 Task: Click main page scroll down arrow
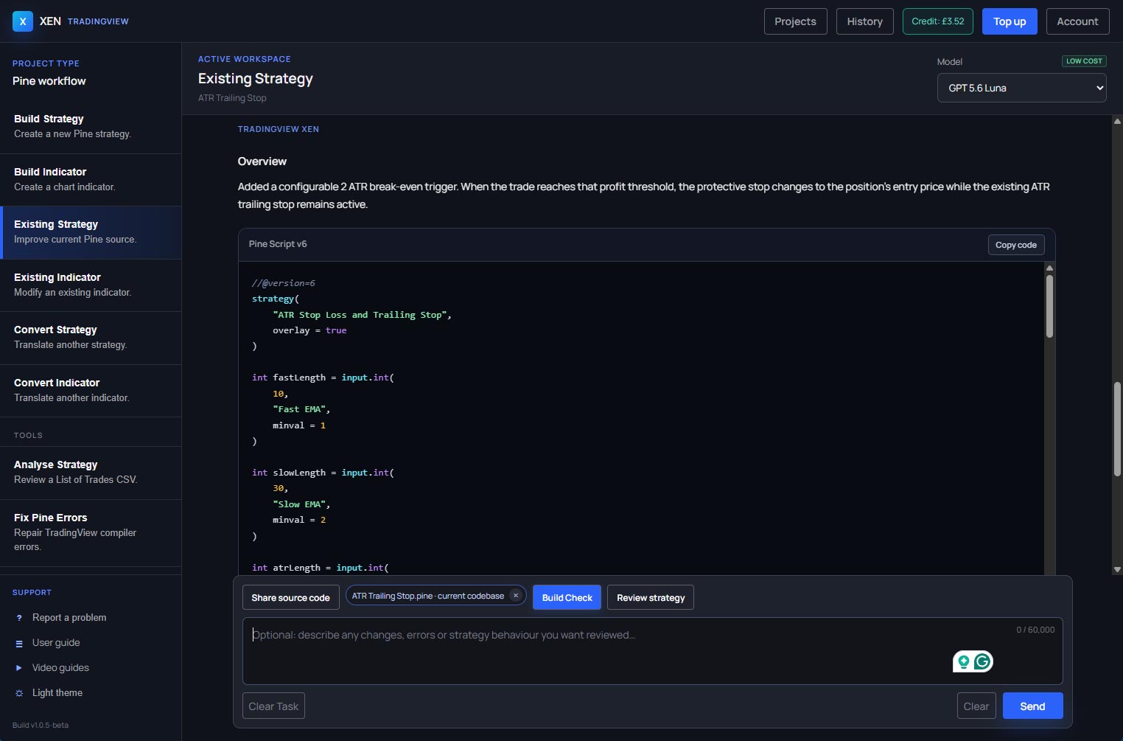tap(1117, 569)
